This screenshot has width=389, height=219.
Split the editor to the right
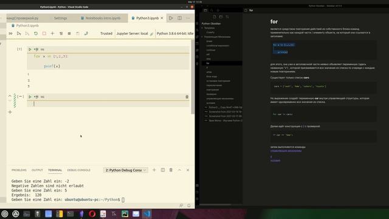pyautogui.click(x=179, y=18)
